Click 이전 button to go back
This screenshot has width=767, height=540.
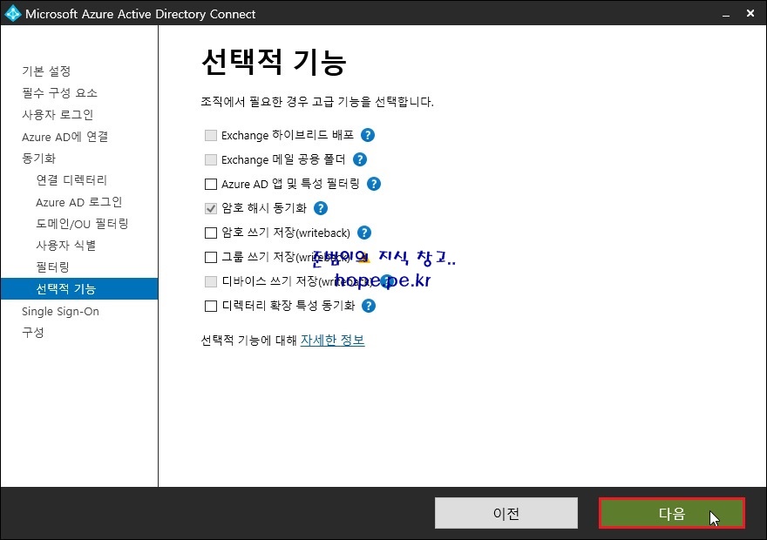(506, 513)
